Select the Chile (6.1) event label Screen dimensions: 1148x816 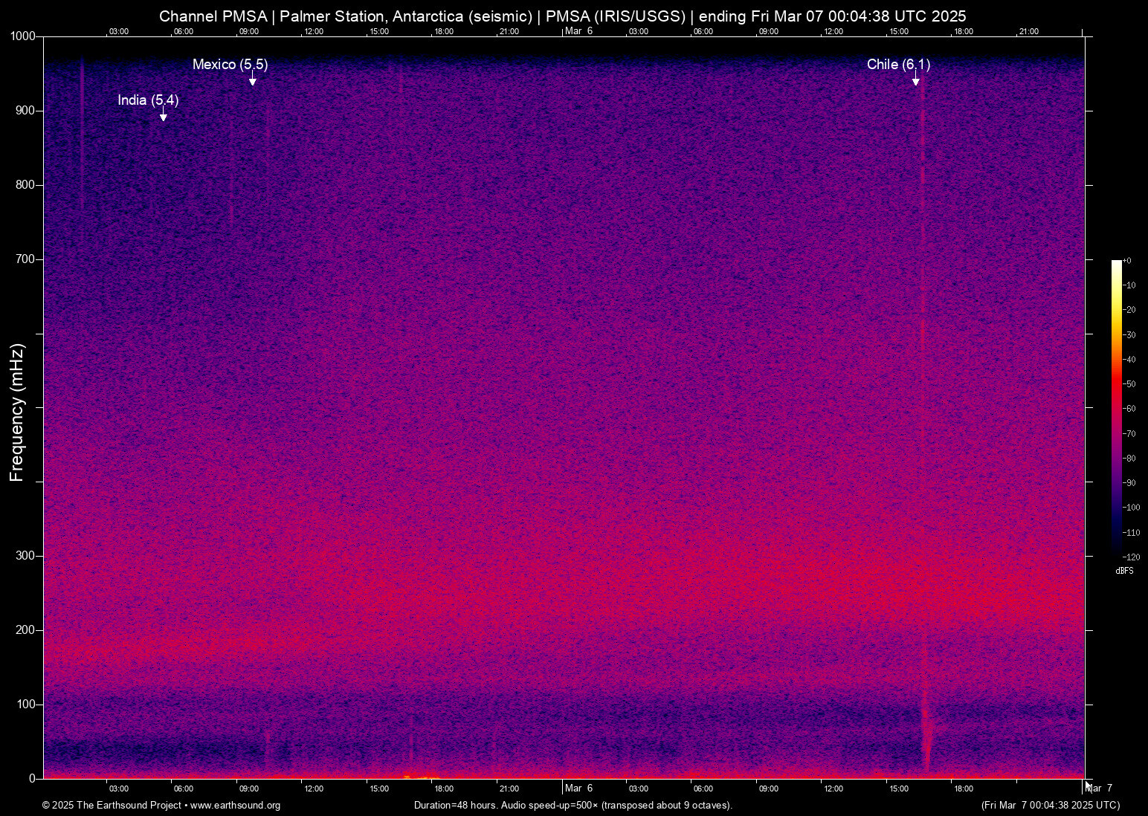[897, 65]
